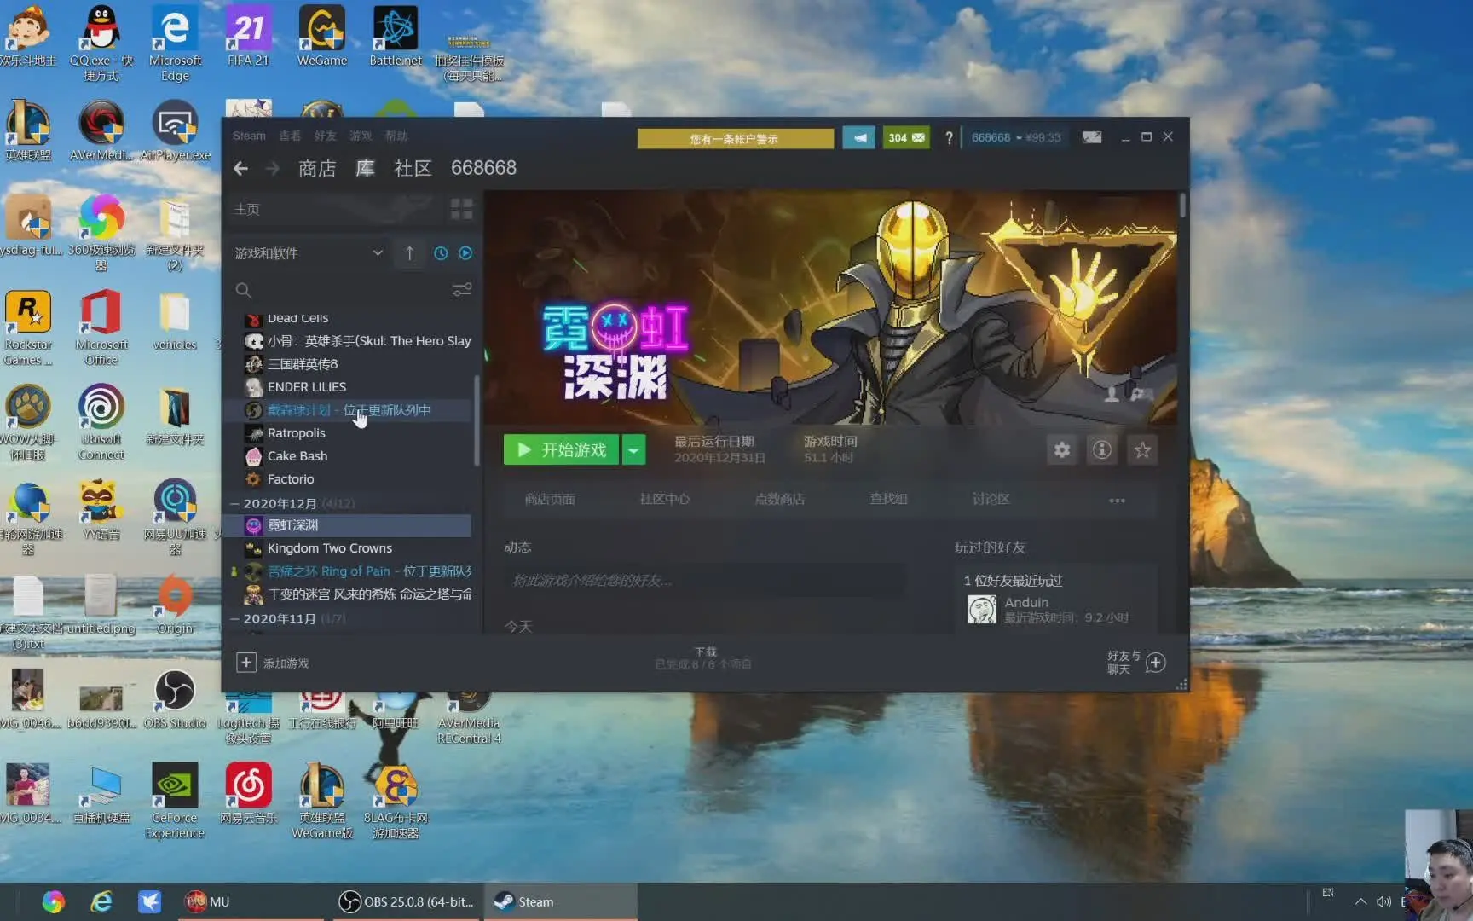Enter Big Picture mode icon

coord(1092,137)
